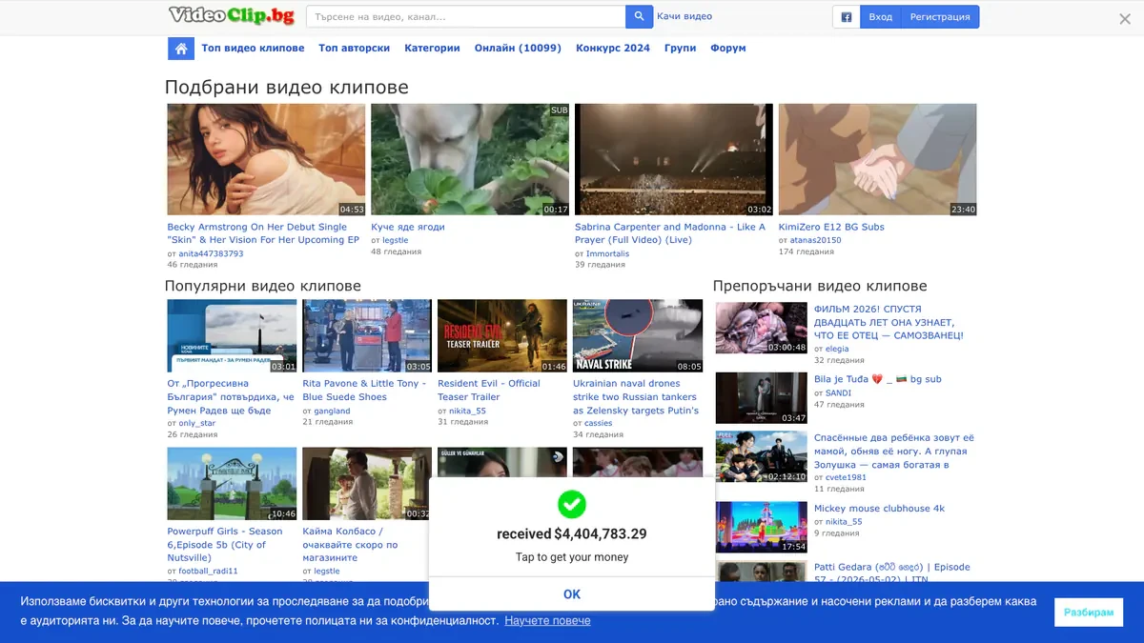This screenshot has height=643, width=1144.
Task: Open Научете повече cookie policy link
Action: pyautogui.click(x=547, y=621)
